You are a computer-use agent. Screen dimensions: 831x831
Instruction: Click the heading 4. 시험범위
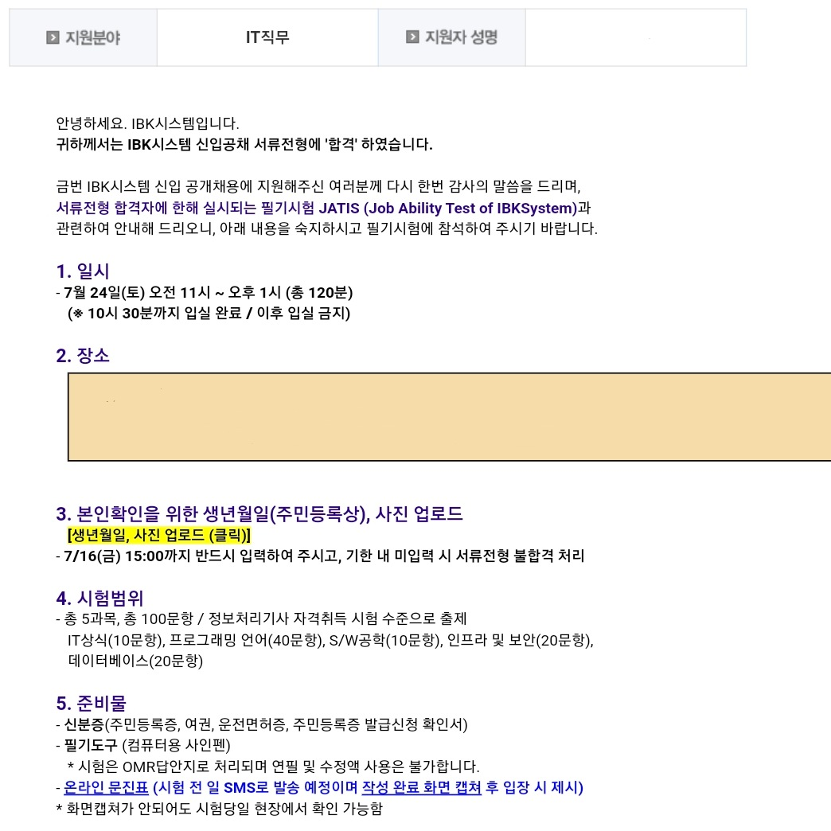[x=99, y=599]
